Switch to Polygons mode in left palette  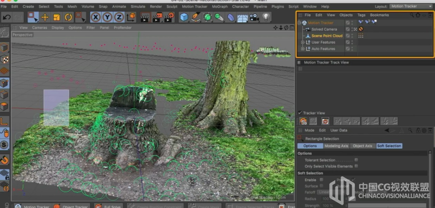tap(4, 107)
